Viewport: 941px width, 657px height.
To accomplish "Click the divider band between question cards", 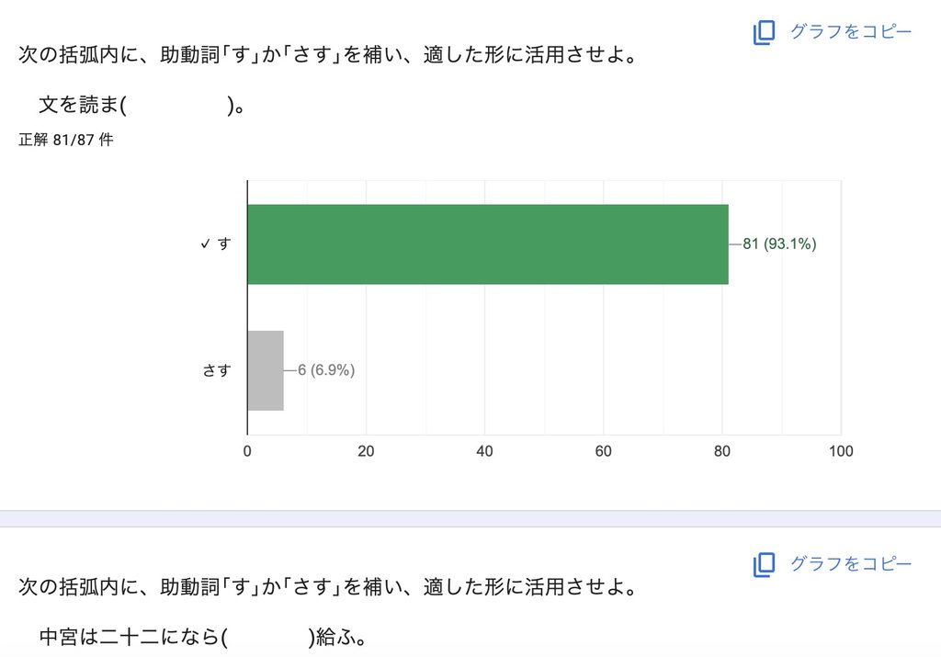I will [470, 518].
